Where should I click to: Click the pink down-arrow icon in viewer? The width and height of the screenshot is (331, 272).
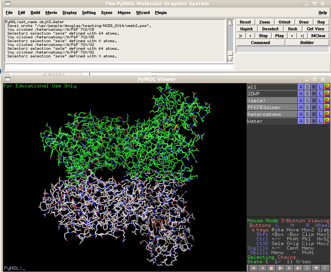pyautogui.click(x=316, y=268)
